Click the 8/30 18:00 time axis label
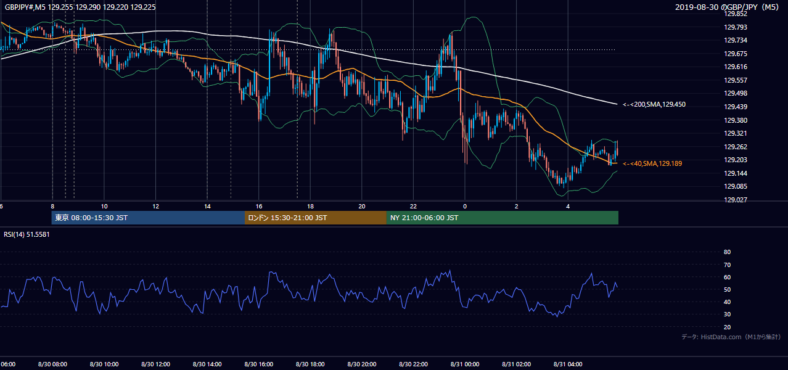Viewport: 788px width, 370px height. click(x=310, y=364)
